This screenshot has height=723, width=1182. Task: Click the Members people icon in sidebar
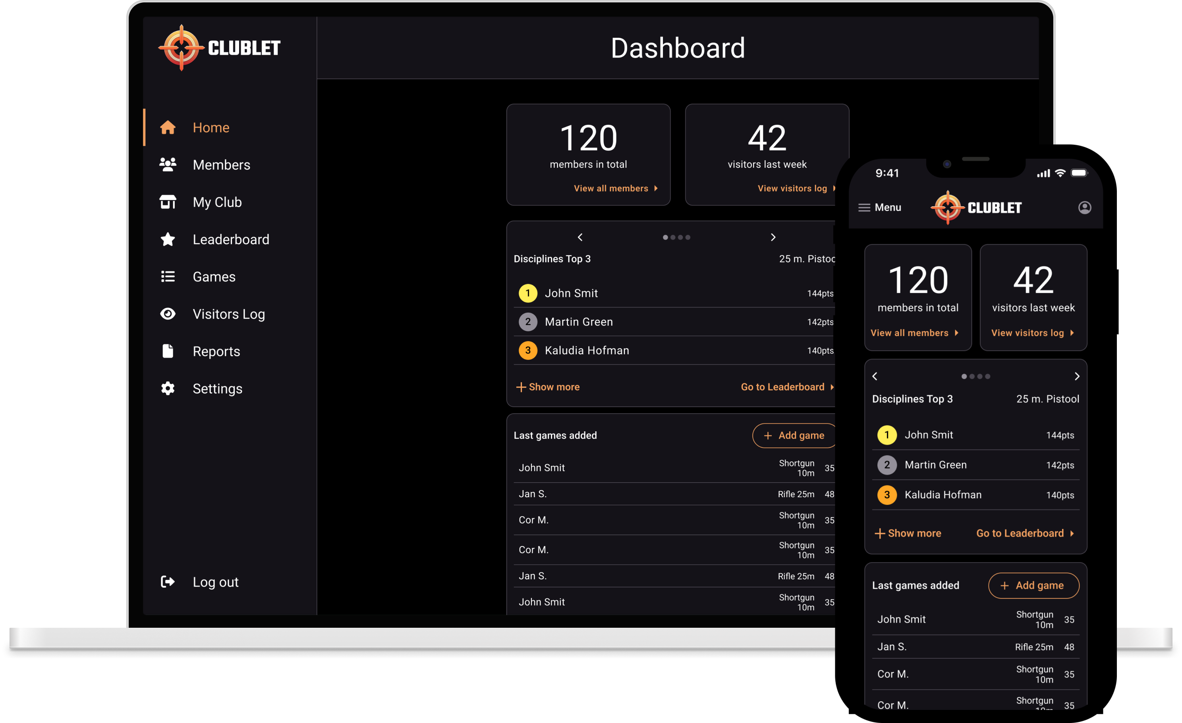click(168, 165)
